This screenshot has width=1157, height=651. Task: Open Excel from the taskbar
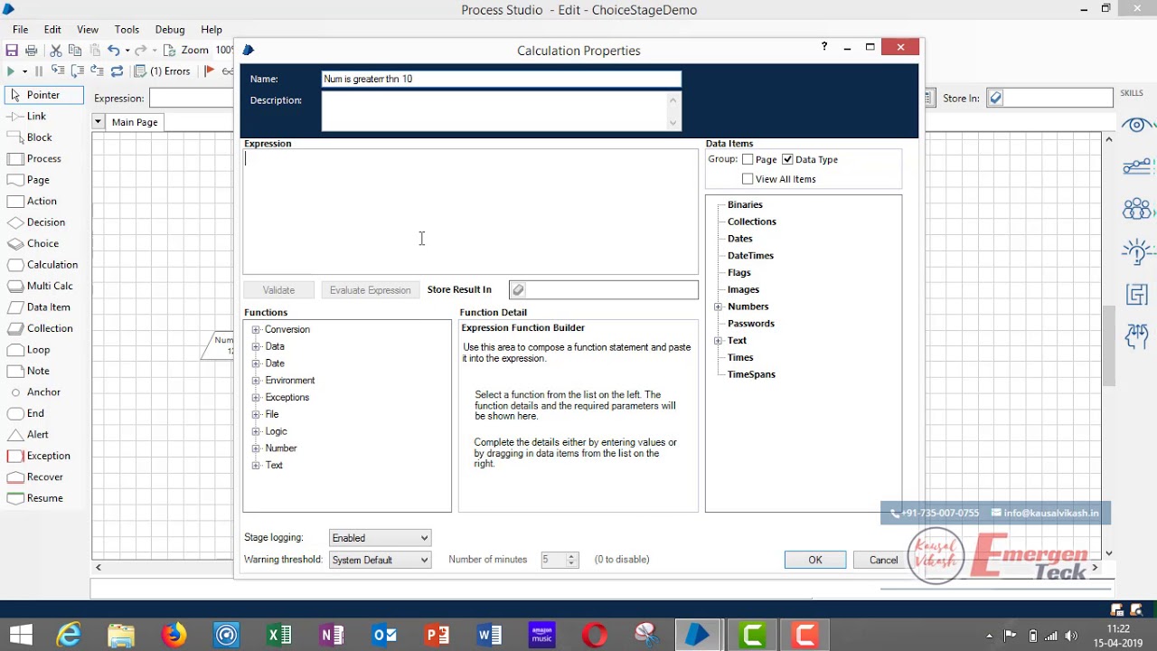click(x=279, y=635)
